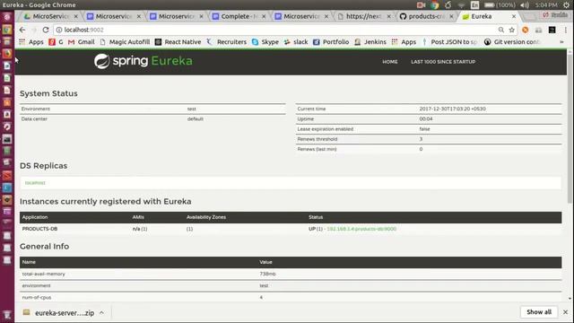This screenshot has height=323, width=574.
Task: Open LAST 1000 SINCE STARTUP page
Action: click(x=443, y=62)
